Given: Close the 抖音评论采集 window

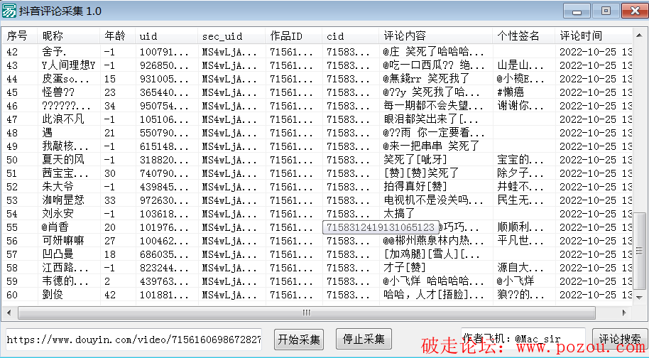Looking at the screenshot, I should point(635,11).
